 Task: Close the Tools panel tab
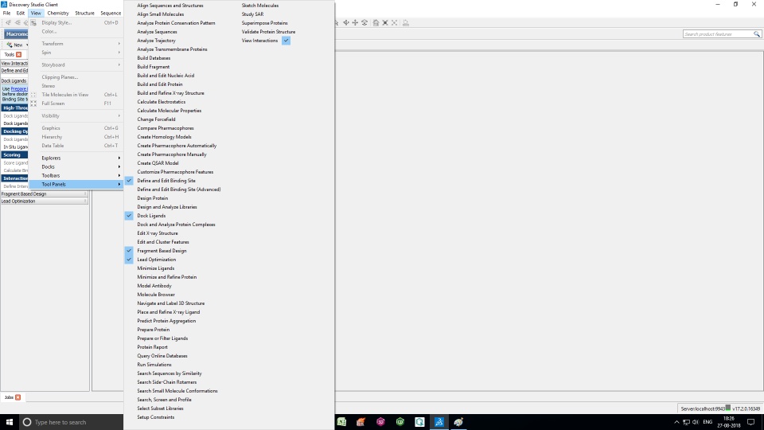tap(19, 54)
